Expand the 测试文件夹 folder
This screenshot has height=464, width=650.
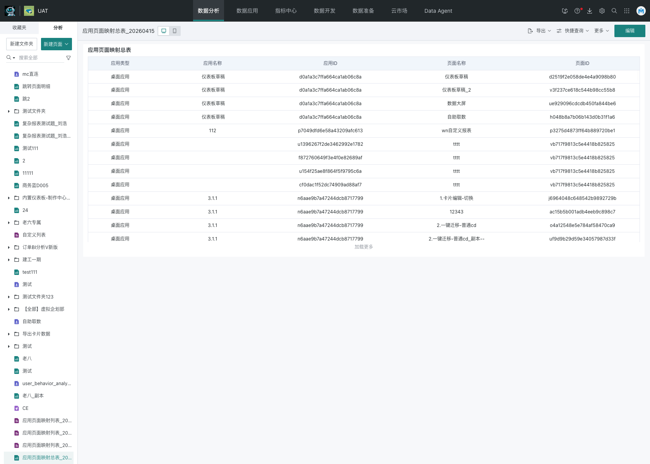9,111
